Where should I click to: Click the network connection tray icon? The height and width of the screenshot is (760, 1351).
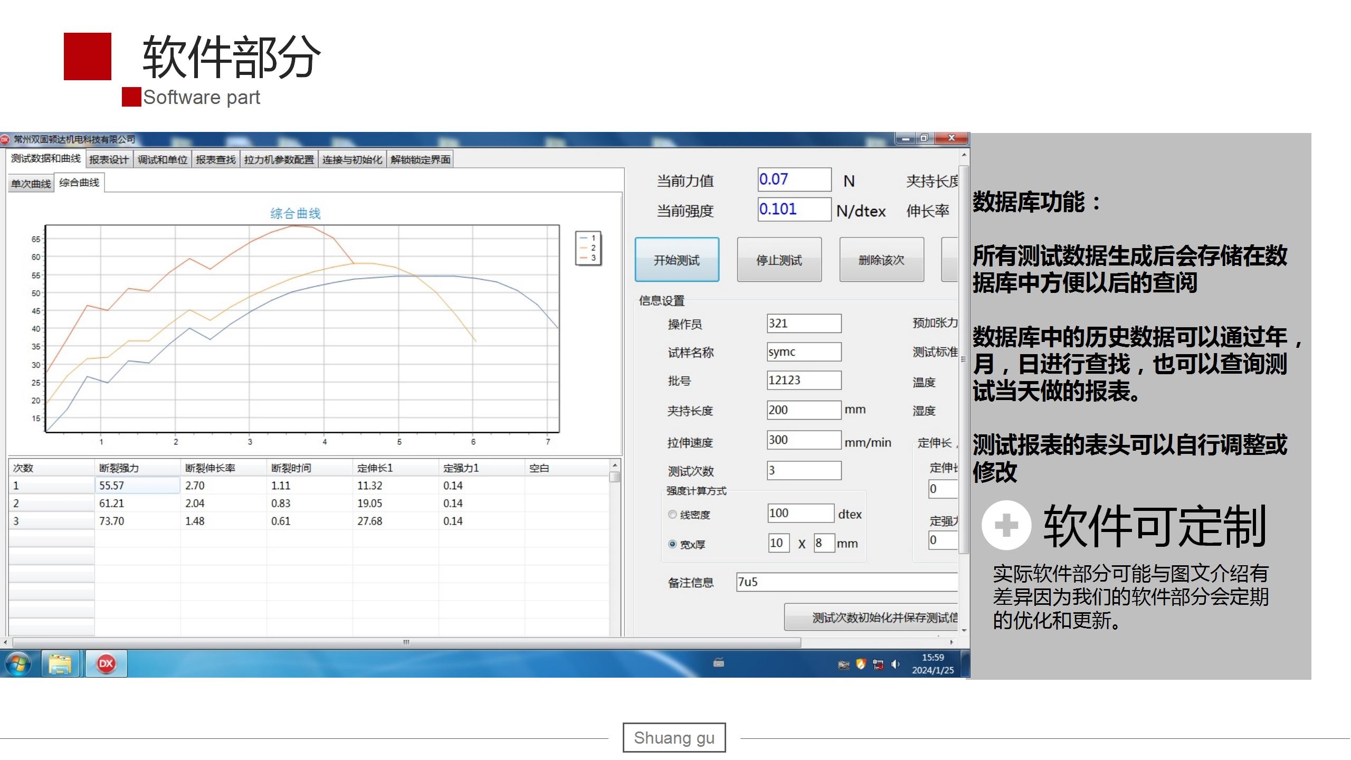pos(878,664)
